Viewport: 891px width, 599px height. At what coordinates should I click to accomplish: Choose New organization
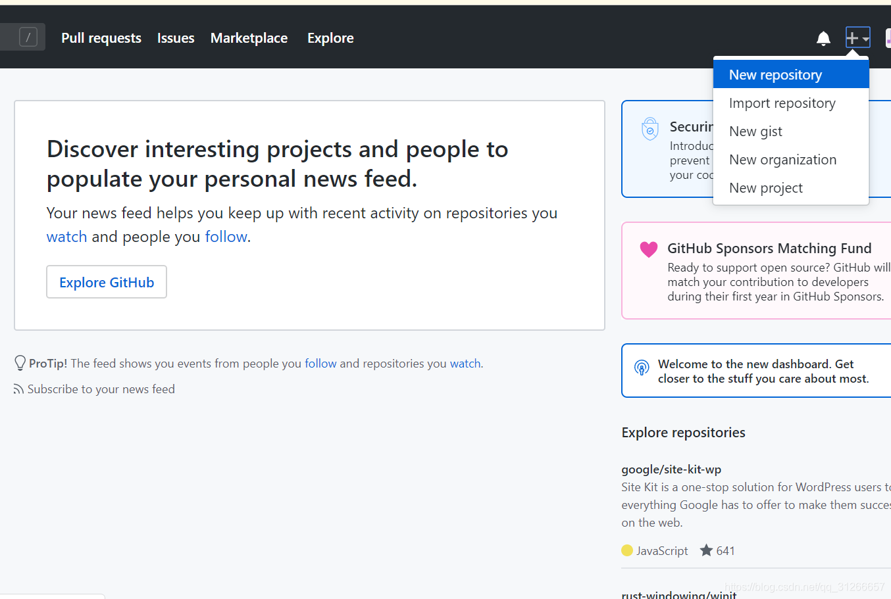[x=791, y=160]
